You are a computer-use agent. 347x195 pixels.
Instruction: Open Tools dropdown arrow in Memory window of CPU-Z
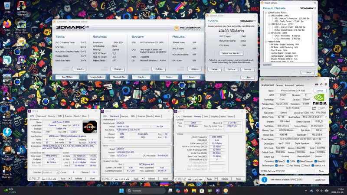point(216,179)
